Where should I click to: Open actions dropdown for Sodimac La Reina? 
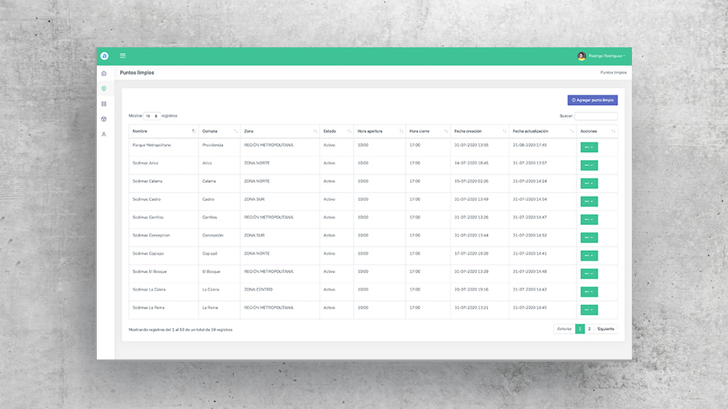pyautogui.click(x=589, y=310)
